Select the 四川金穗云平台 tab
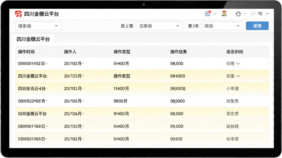 click(33, 39)
